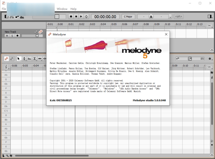Click the autostretch button in the top toolbar

click(178, 17)
